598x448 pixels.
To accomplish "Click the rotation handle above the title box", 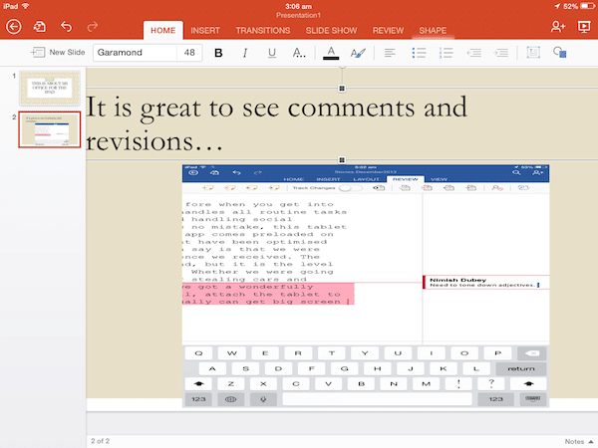I will click(342, 68).
